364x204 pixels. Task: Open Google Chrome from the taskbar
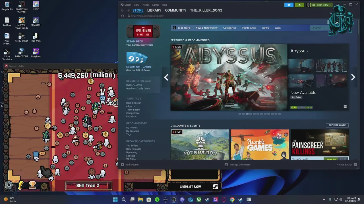[232, 199]
